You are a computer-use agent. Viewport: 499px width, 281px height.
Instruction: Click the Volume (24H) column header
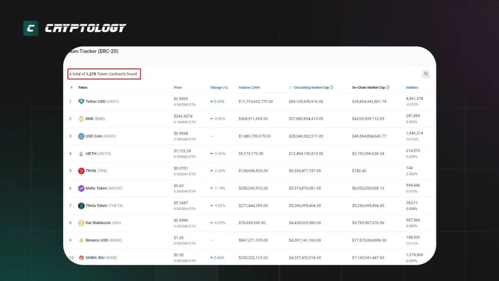click(248, 87)
